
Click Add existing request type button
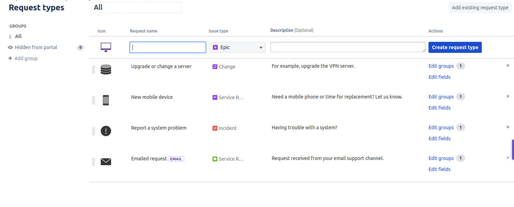tap(480, 8)
